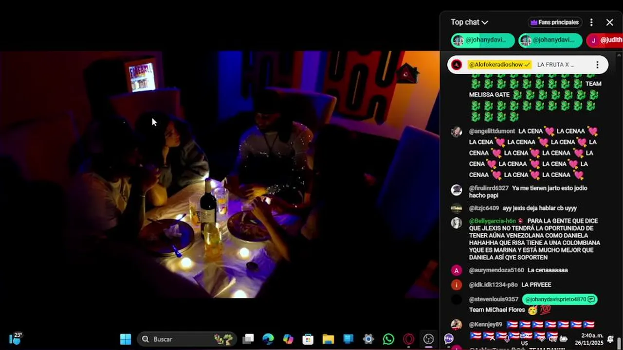The image size is (623, 350).
Task: Click the Alofokeradioshow pinned avatar
Action: 457,65
